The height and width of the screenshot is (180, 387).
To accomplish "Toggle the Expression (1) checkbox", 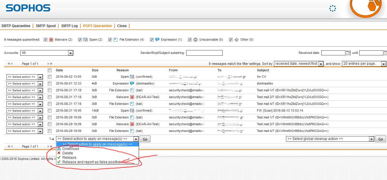I will (x=152, y=39).
